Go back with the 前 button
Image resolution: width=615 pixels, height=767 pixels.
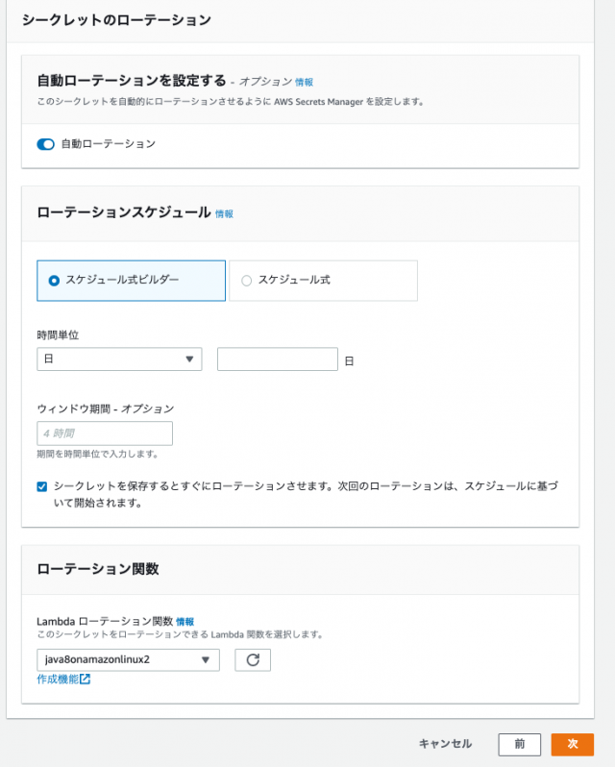point(520,745)
